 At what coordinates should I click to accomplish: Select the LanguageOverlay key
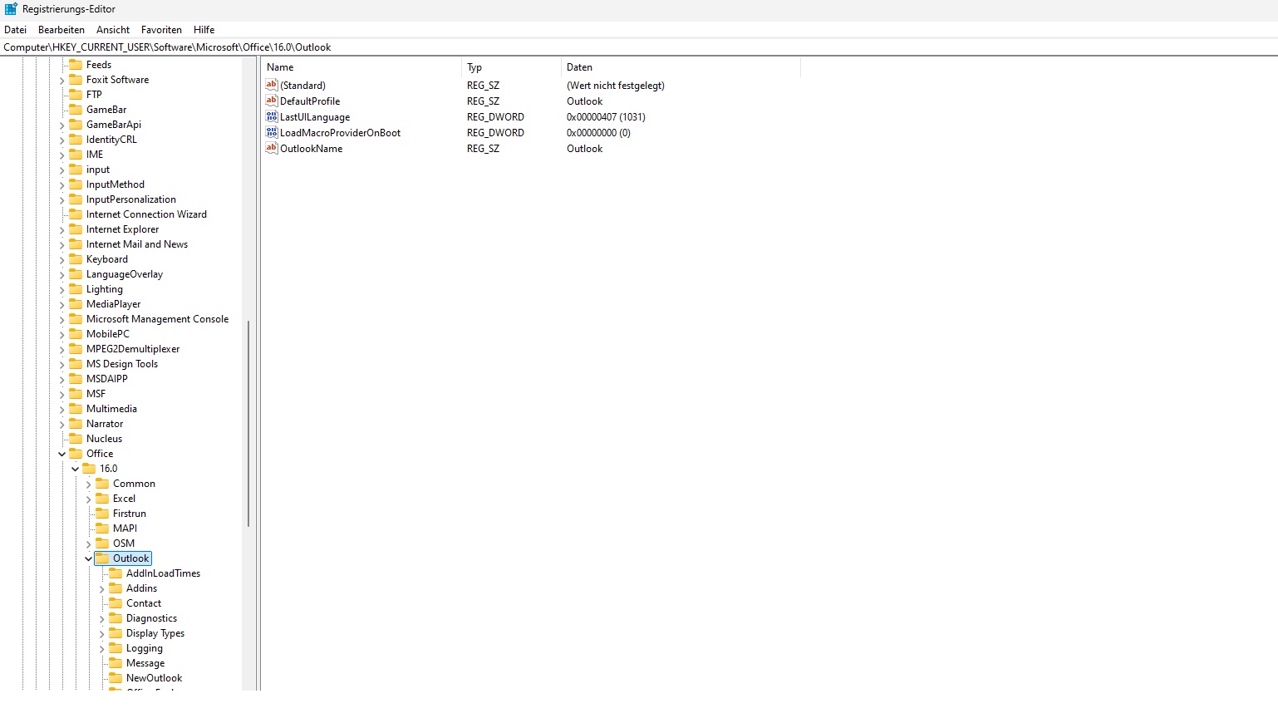[x=125, y=273]
